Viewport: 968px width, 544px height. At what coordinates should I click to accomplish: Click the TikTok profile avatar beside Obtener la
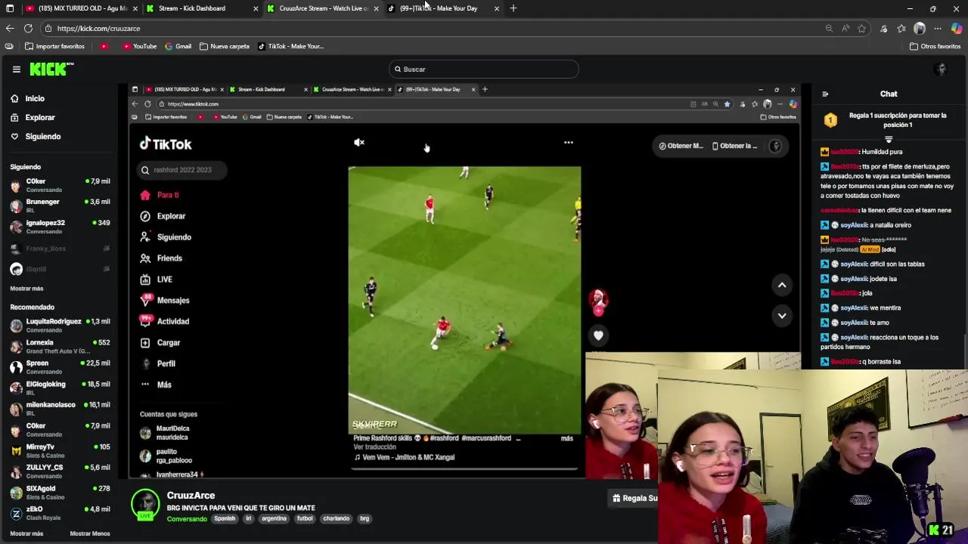pos(775,146)
